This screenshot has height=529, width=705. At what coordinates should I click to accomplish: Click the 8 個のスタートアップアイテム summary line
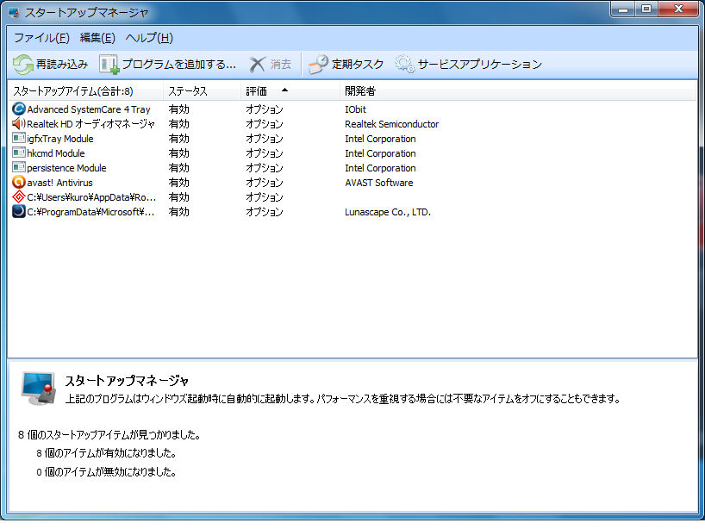tap(109, 434)
